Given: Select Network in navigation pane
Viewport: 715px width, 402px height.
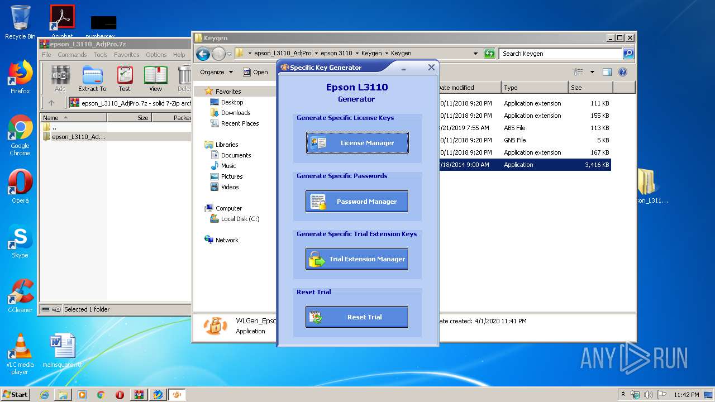Looking at the screenshot, I should click(227, 240).
